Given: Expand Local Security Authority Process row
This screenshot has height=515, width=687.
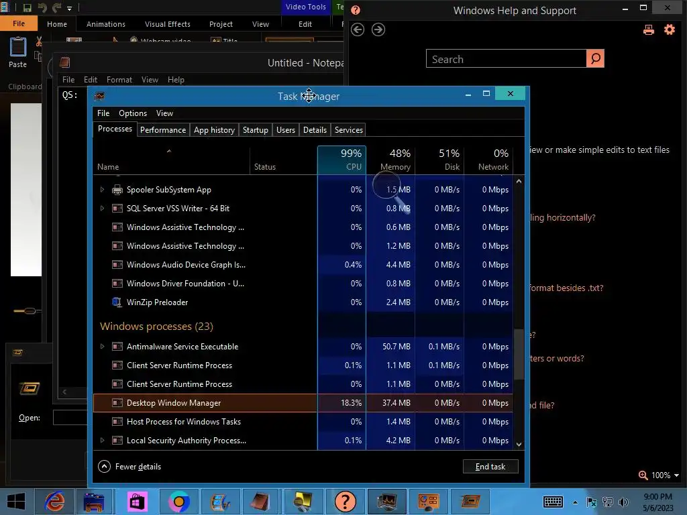Looking at the screenshot, I should point(102,441).
